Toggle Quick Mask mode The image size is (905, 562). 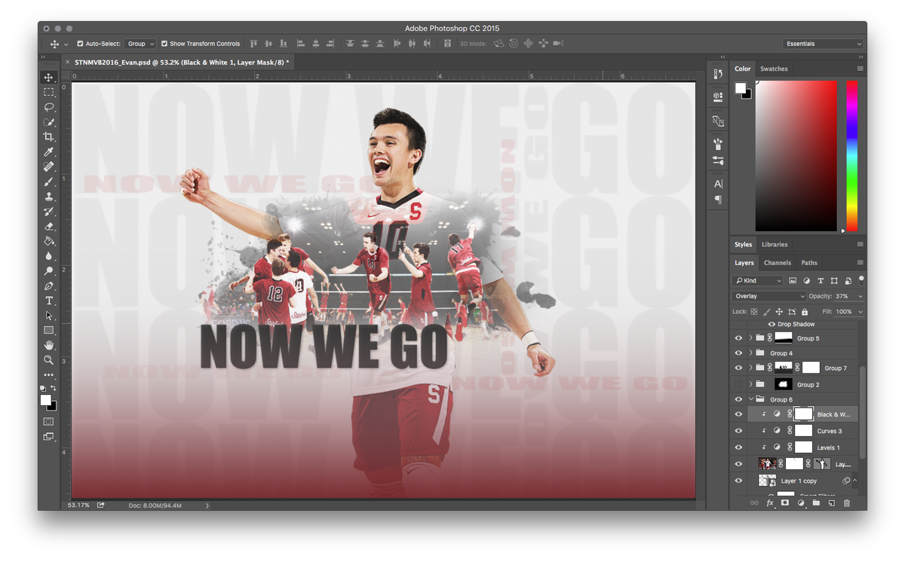coord(48,421)
